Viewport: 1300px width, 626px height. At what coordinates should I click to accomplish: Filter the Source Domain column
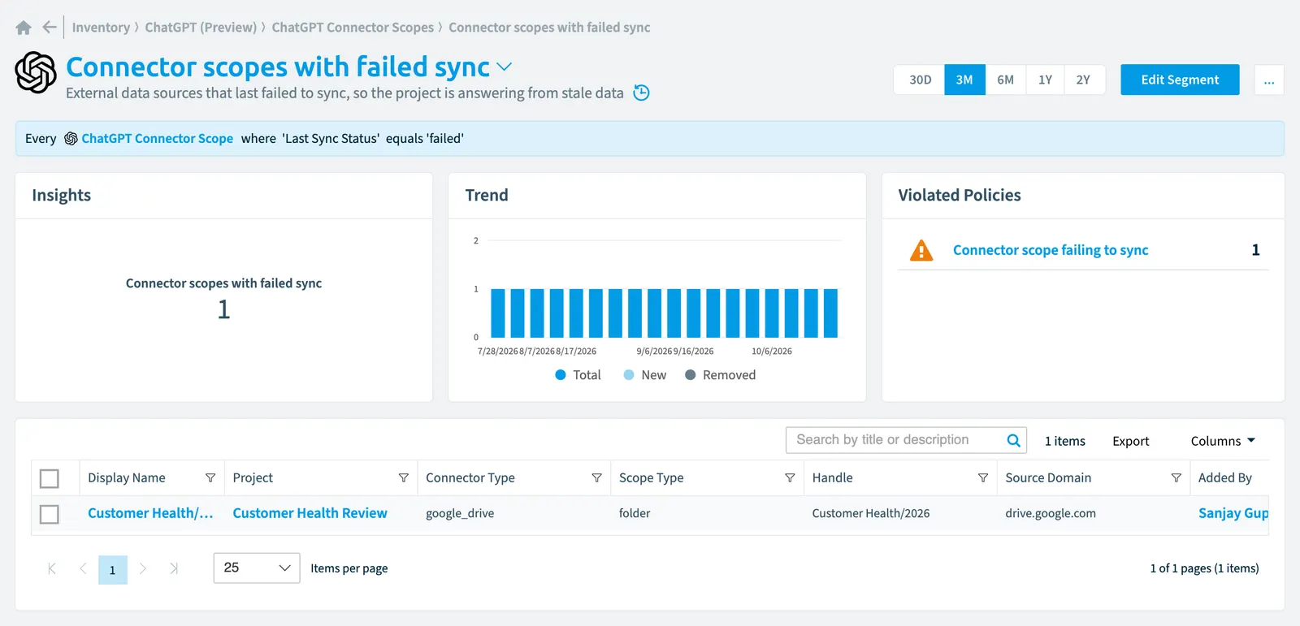tap(1176, 478)
